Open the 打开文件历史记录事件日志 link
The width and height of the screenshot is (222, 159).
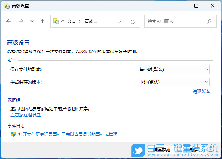pyautogui.click(x=68, y=135)
